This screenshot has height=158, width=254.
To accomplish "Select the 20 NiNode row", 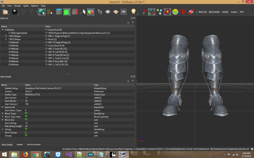I will tap(68, 64).
